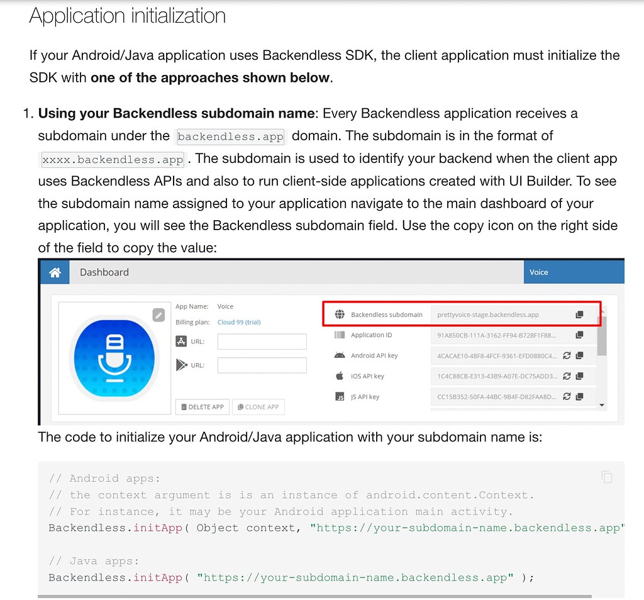Click the CLONE APP button

click(258, 407)
